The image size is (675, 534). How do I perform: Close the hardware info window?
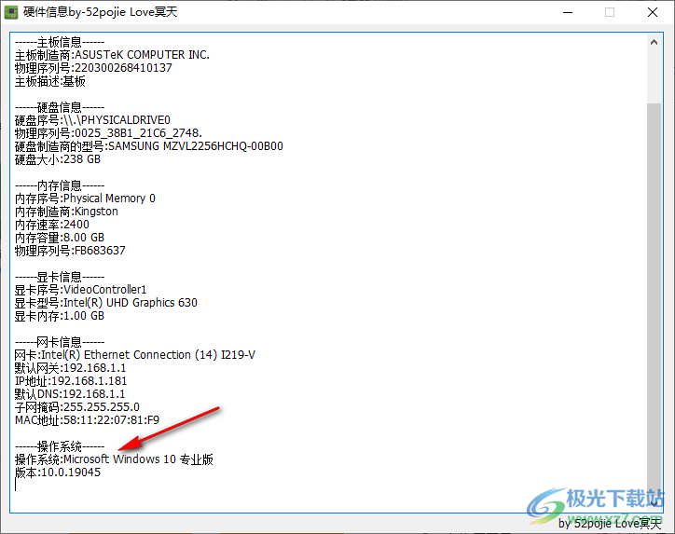[652, 13]
